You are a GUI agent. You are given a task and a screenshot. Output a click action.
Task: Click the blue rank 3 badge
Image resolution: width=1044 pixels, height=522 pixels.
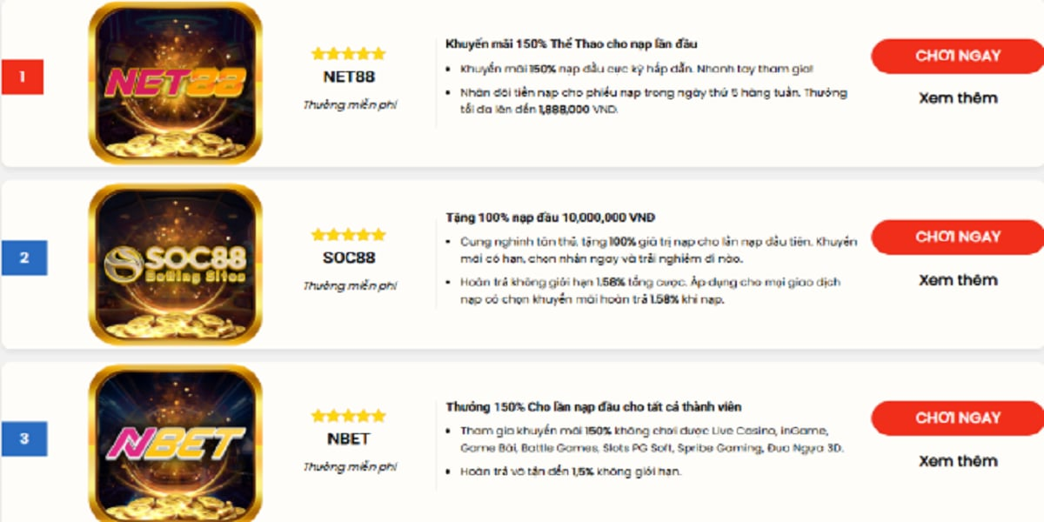click(23, 438)
